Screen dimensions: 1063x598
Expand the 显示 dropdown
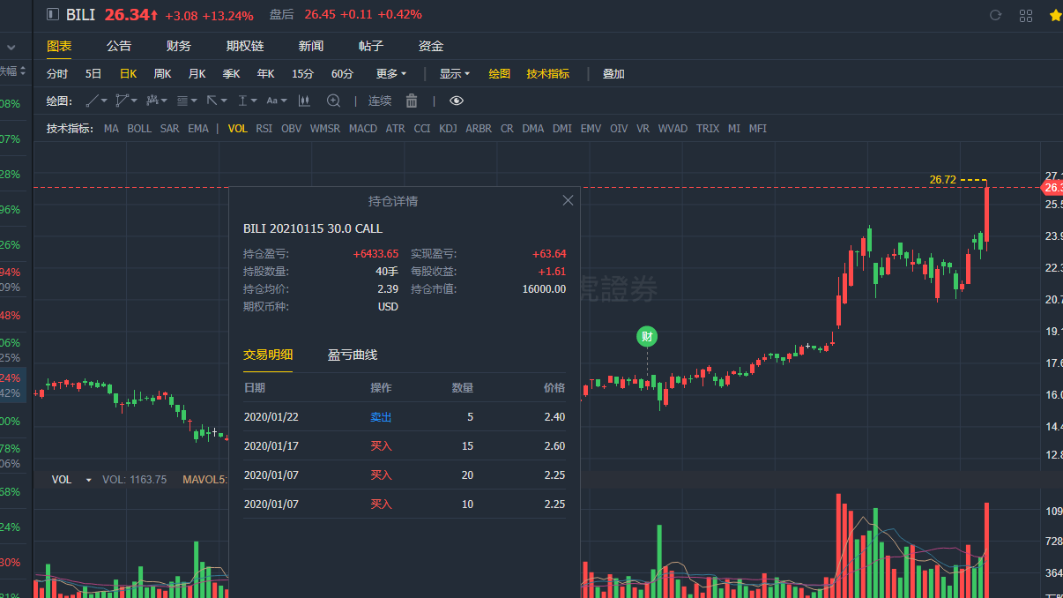click(x=455, y=74)
